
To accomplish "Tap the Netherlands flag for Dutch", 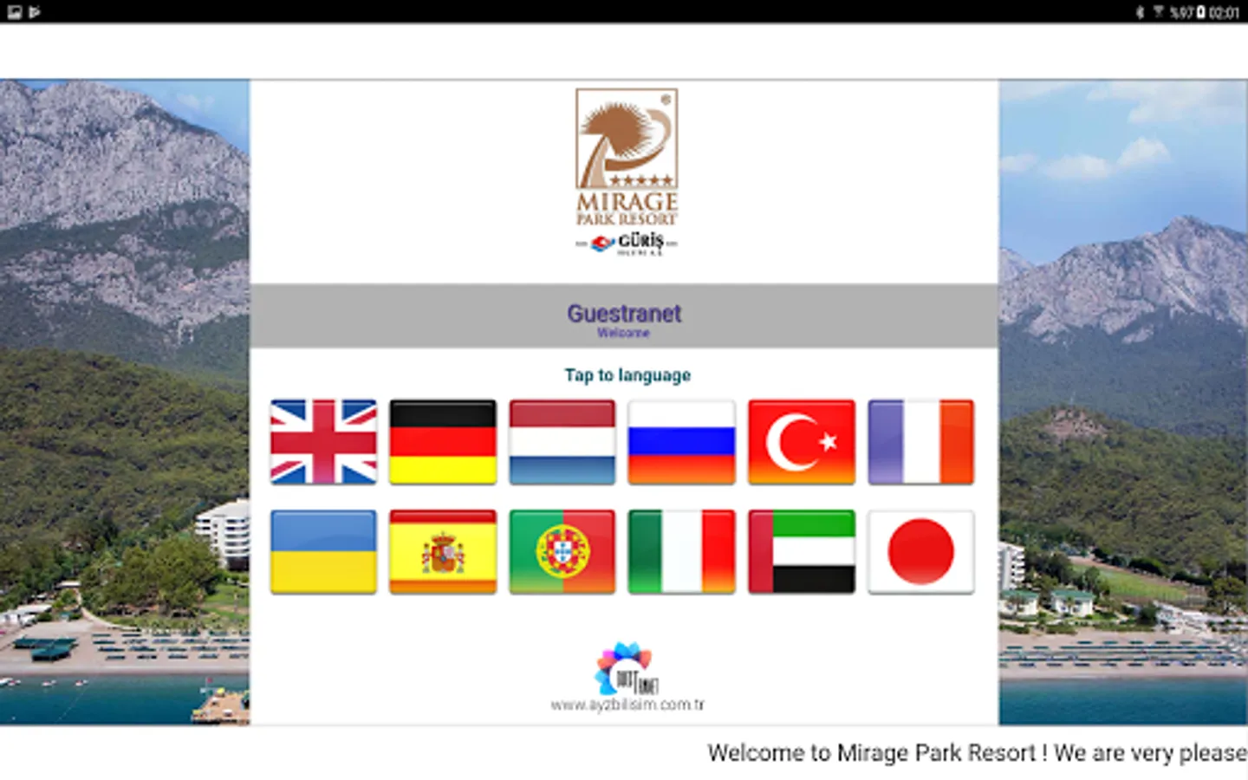I will click(562, 441).
